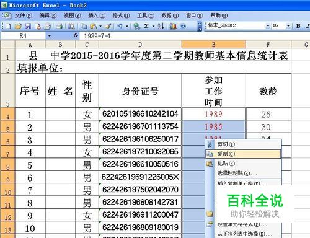Image resolution: width=310 pixels, height=238 pixels.
Task: Open the 帮助 (Help) menu
Action: [x=219, y=15]
